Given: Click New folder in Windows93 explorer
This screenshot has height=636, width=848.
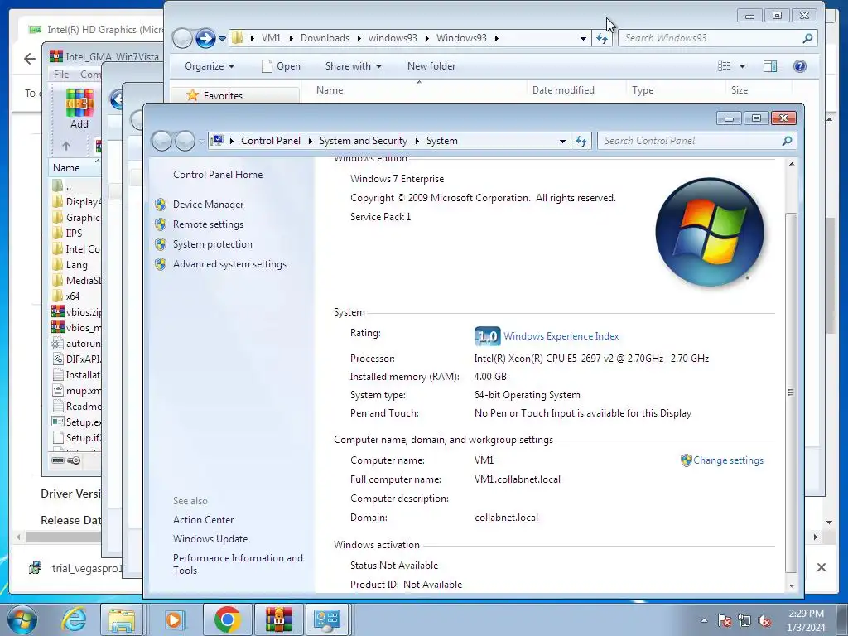Looking at the screenshot, I should (431, 66).
